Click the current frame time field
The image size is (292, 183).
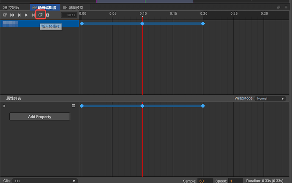click(69, 15)
